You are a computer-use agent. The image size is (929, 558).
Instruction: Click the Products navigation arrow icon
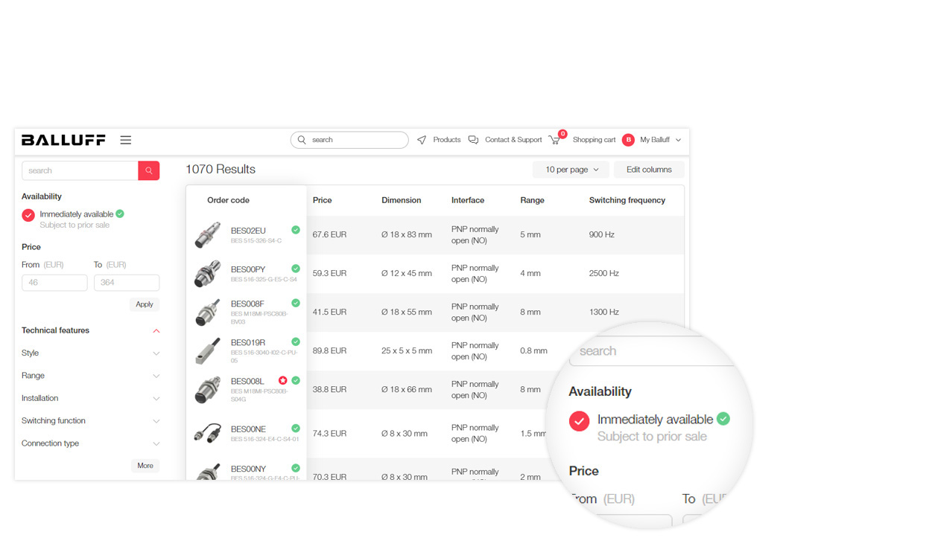(x=422, y=140)
